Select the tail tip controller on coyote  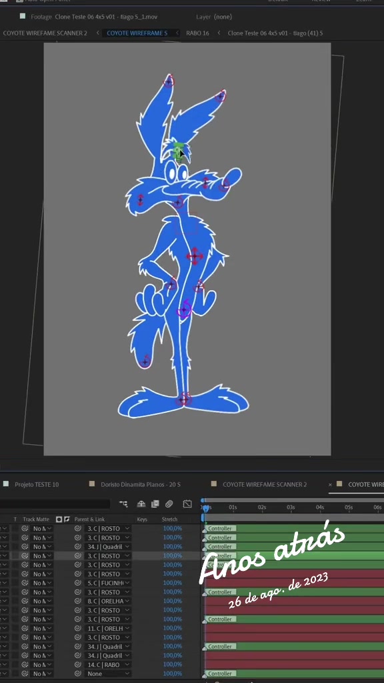point(145,361)
